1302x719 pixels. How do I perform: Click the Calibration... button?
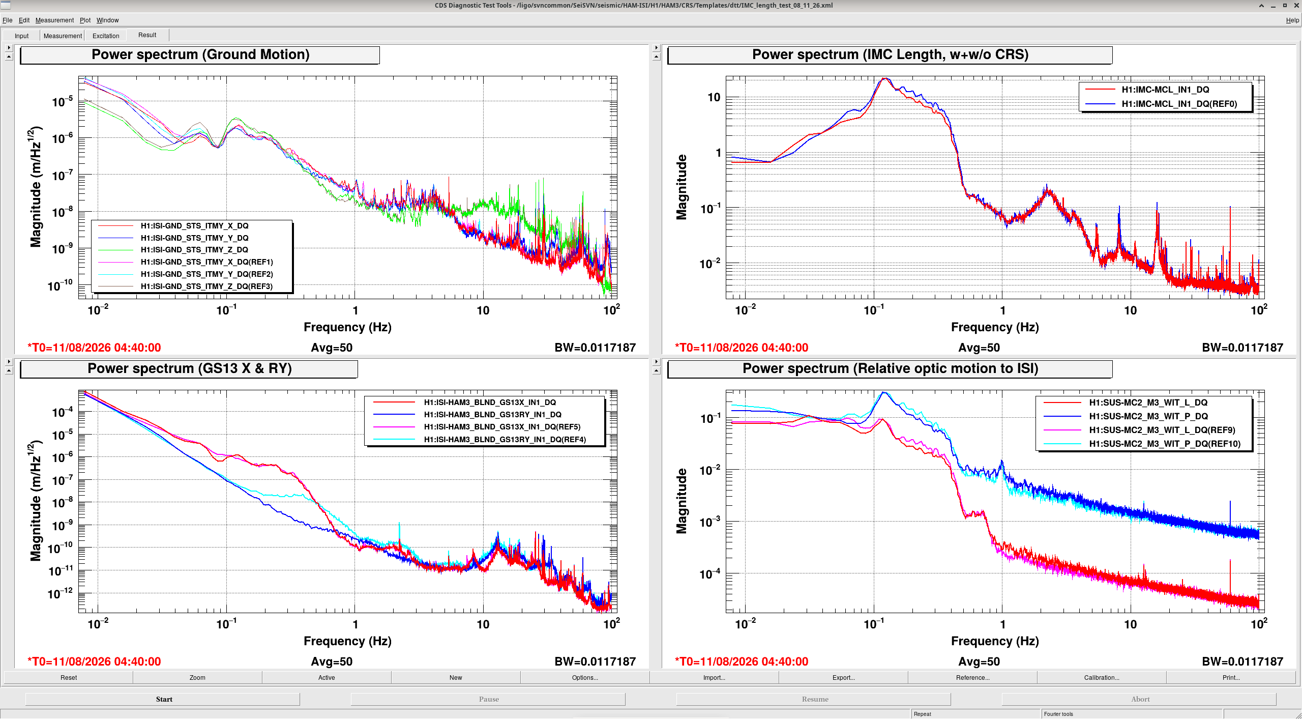1102,677
